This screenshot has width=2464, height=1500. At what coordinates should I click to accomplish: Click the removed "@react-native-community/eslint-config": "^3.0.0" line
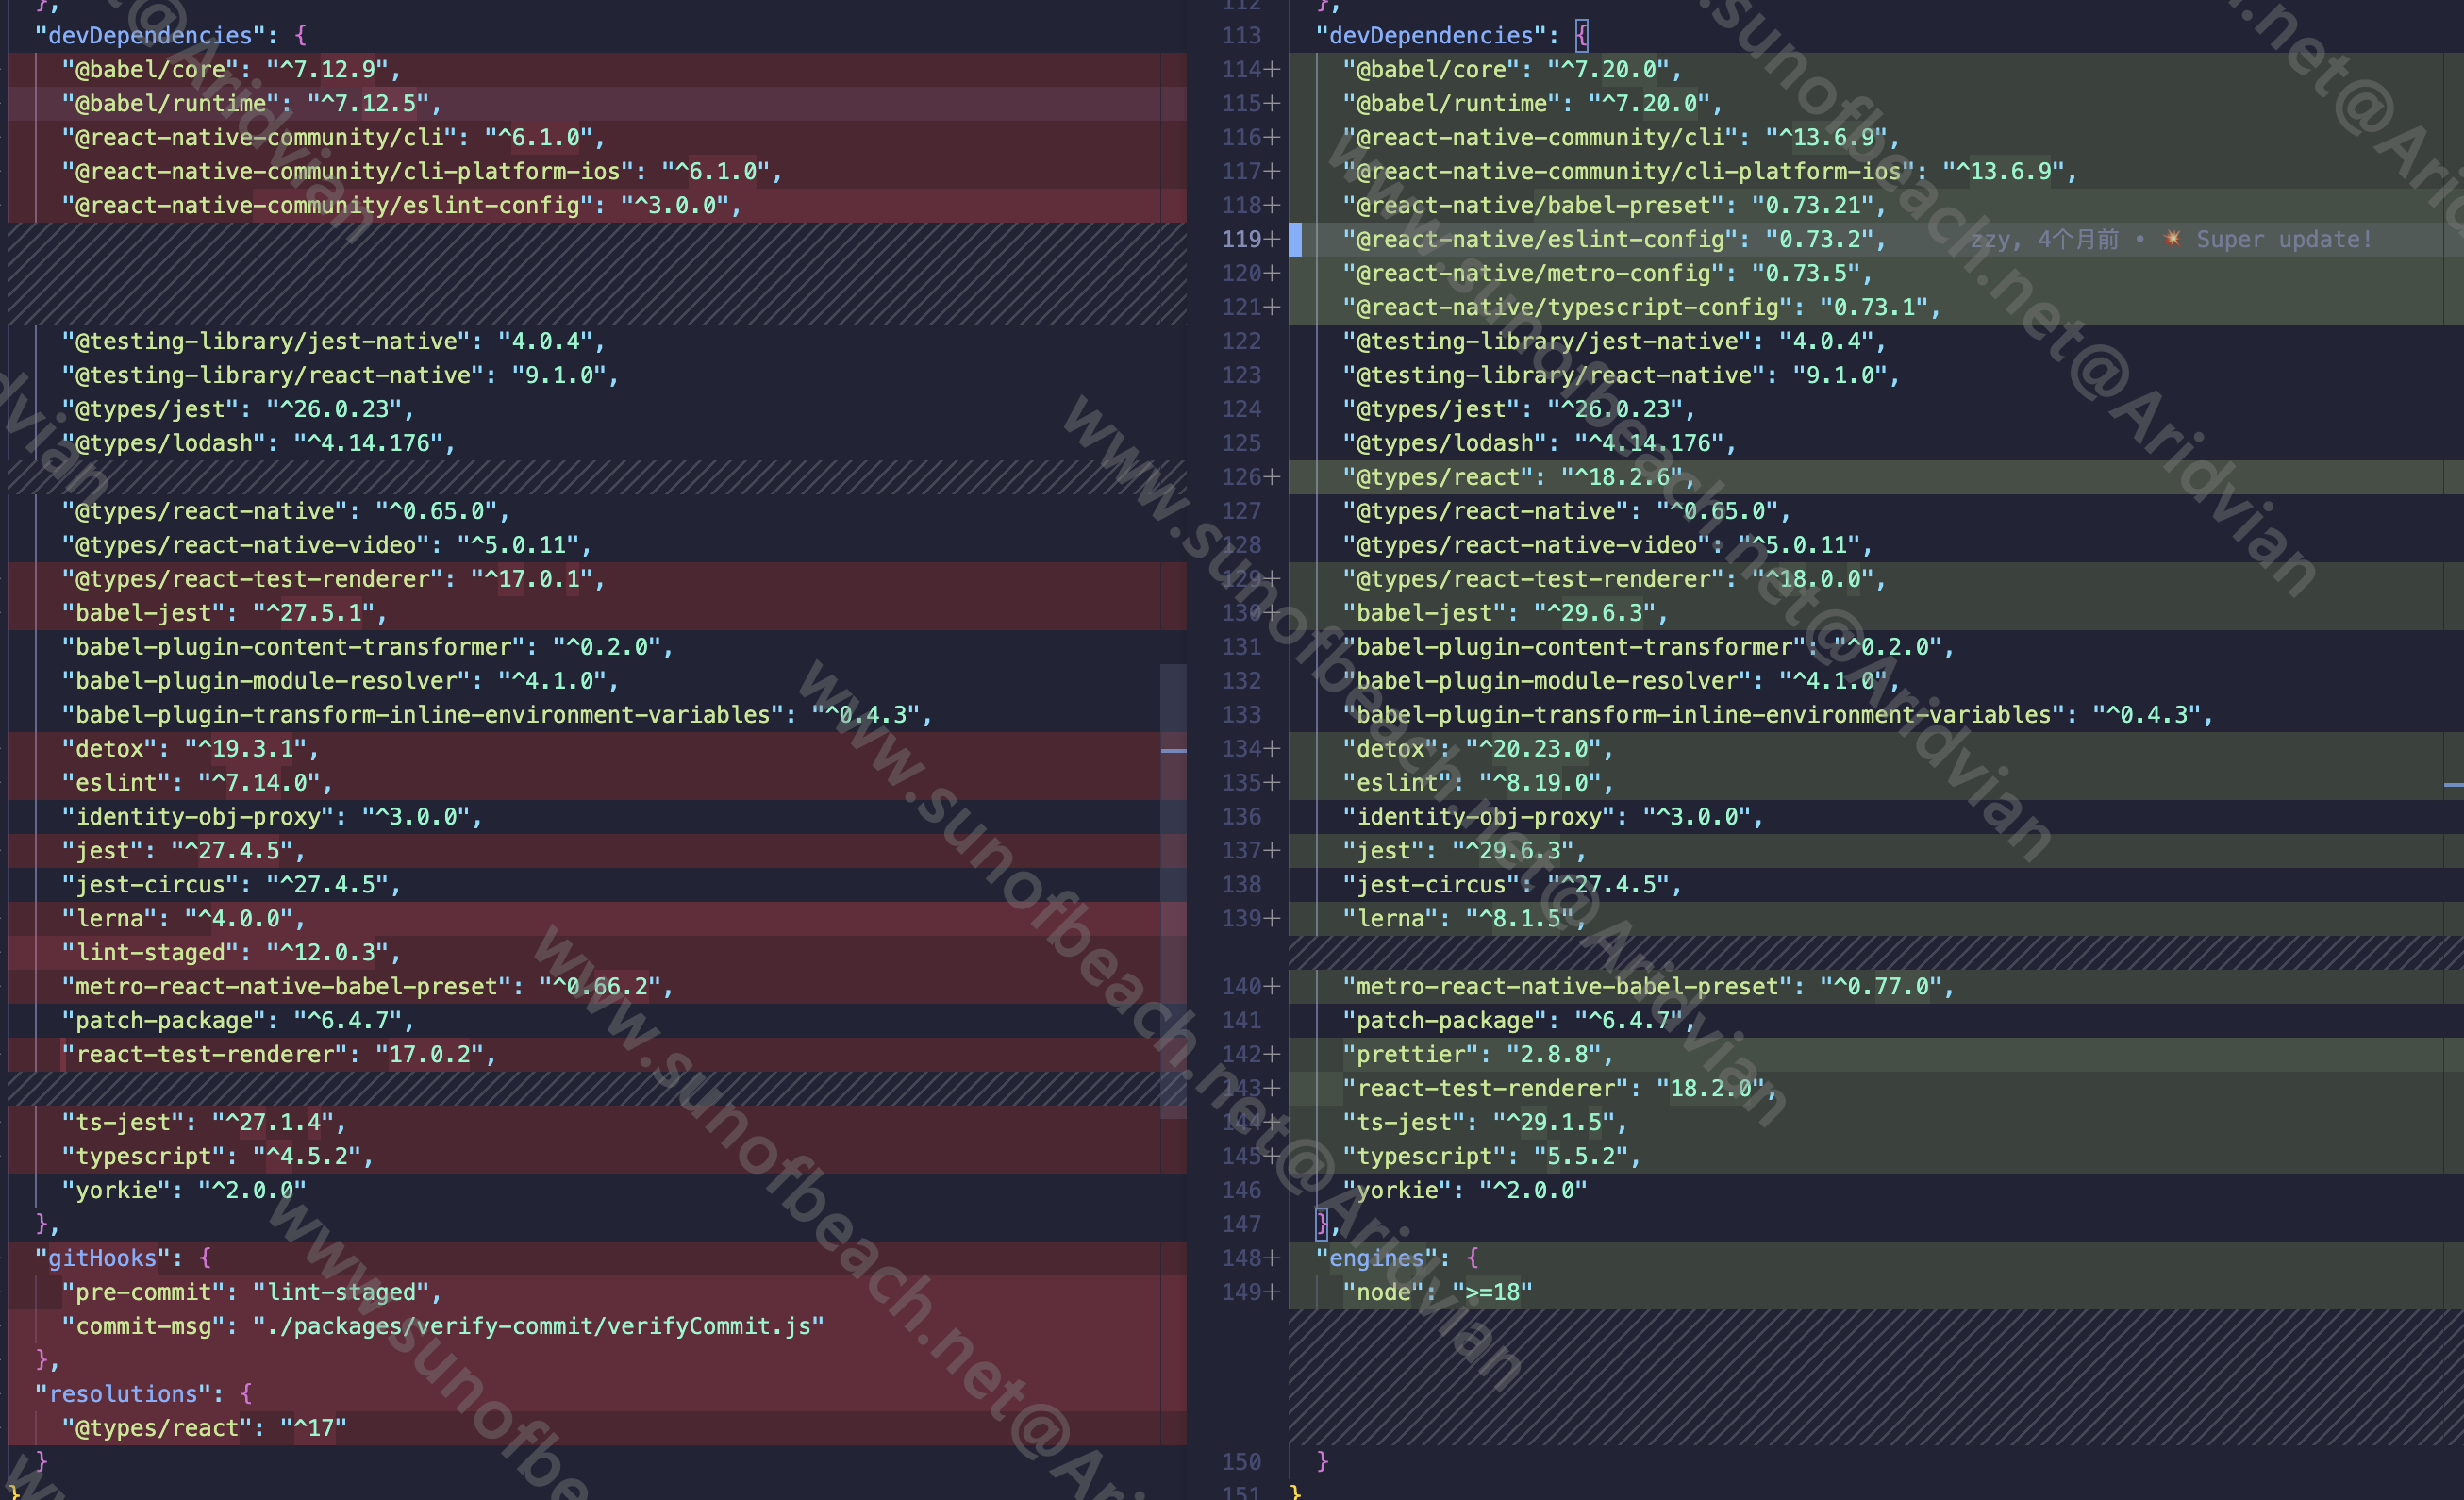(597, 205)
